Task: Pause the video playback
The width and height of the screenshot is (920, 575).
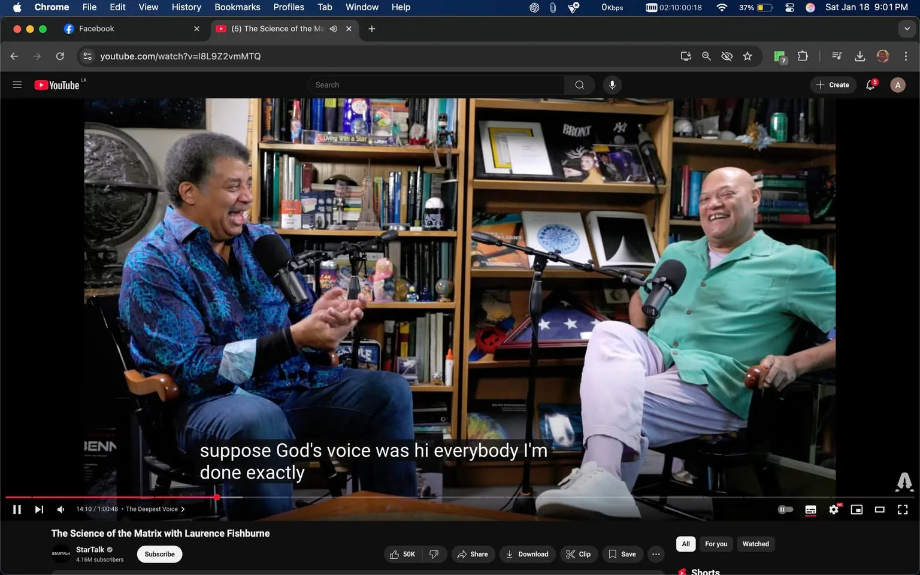Action: pyautogui.click(x=17, y=510)
